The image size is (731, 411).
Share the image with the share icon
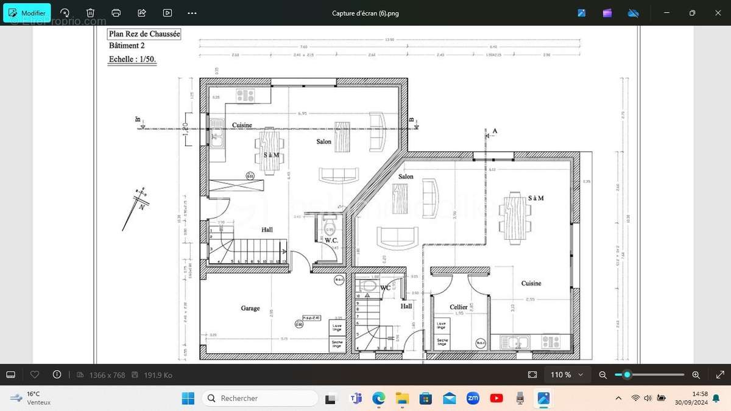coord(142,13)
